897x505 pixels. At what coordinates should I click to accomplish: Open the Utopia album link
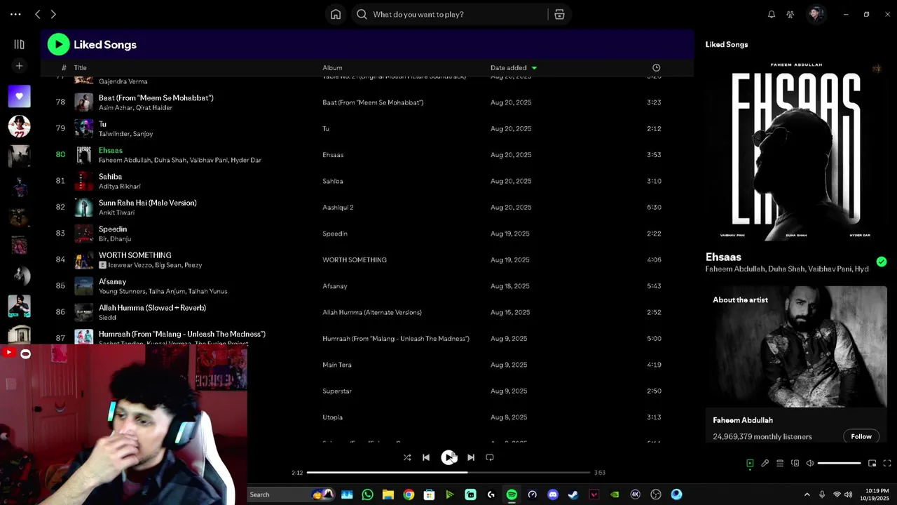(x=332, y=417)
